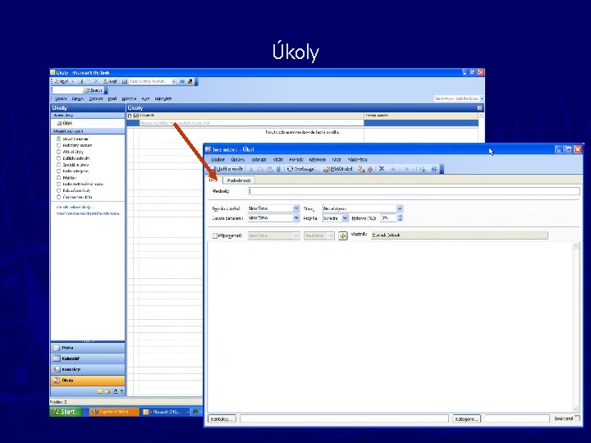Image resolution: width=591 pixels, height=443 pixels.
Task: Click the Nový (New) icon in Outlook toolbar
Action: pos(61,81)
